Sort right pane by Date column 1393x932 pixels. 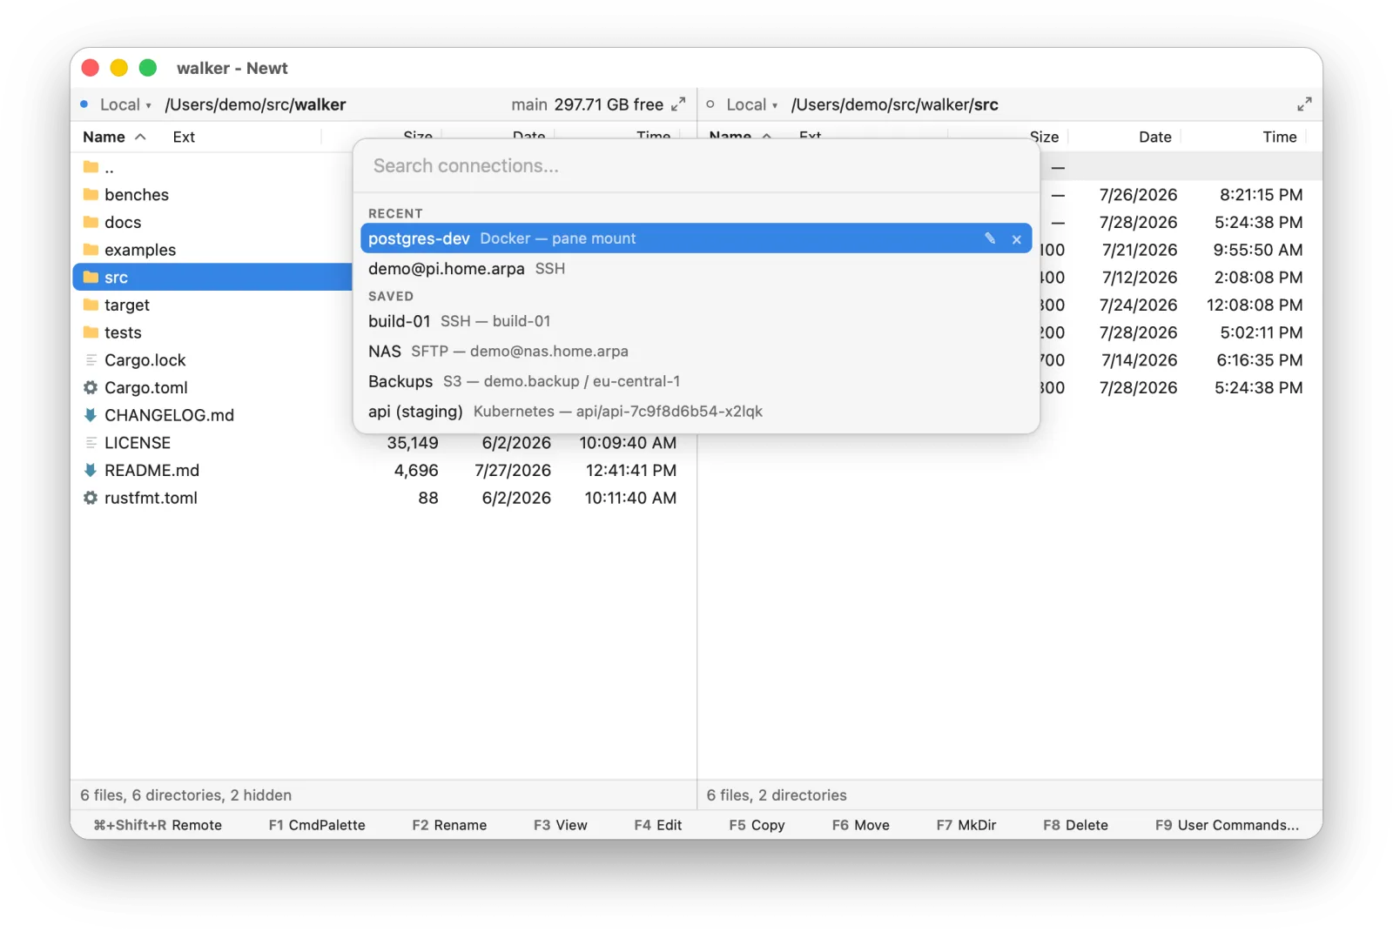(x=1154, y=137)
